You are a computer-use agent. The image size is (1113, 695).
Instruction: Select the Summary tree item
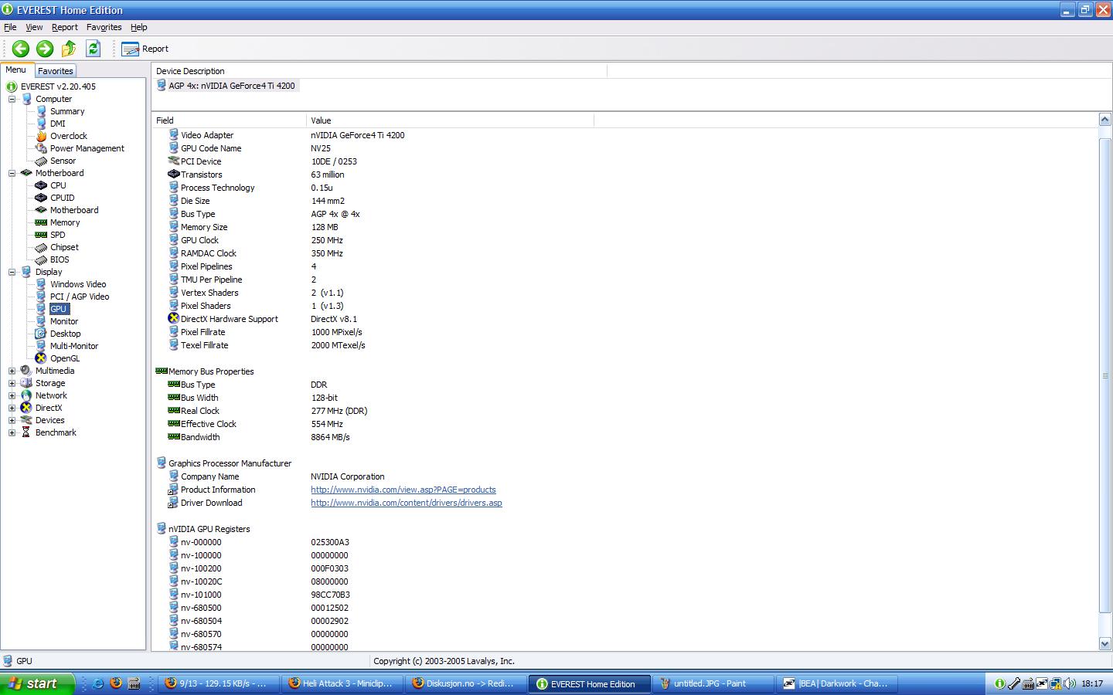tap(67, 111)
